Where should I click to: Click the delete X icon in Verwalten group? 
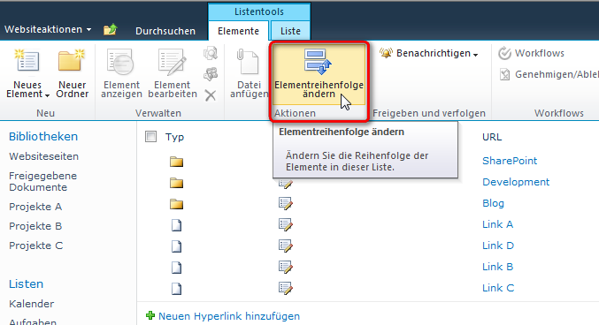point(211,95)
